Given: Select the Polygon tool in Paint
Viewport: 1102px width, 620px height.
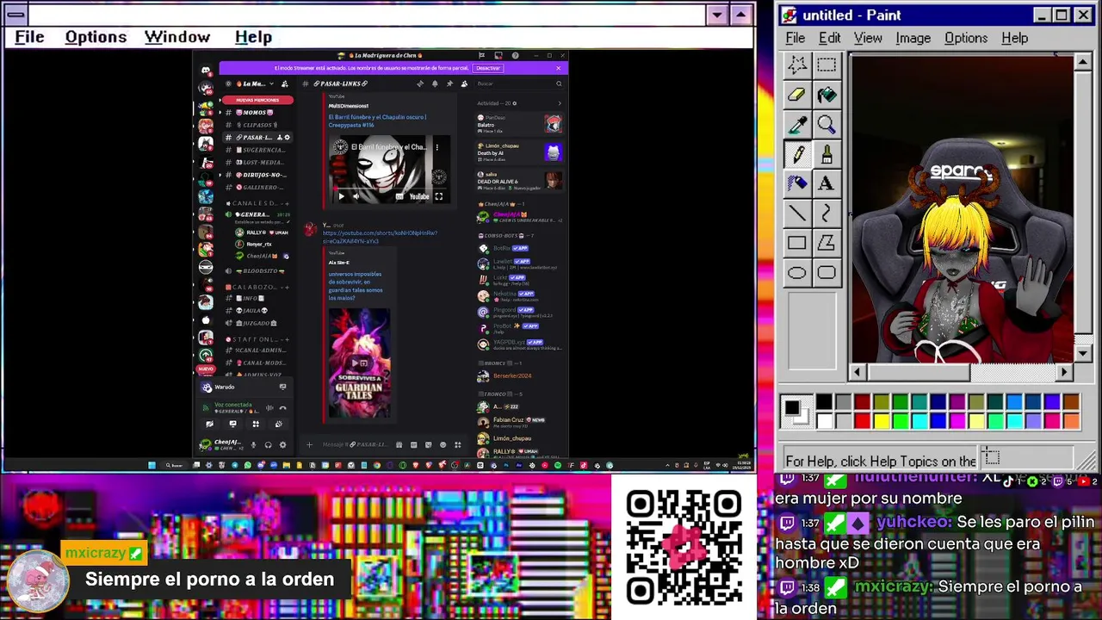Looking at the screenshot, I should coord(826,244).
